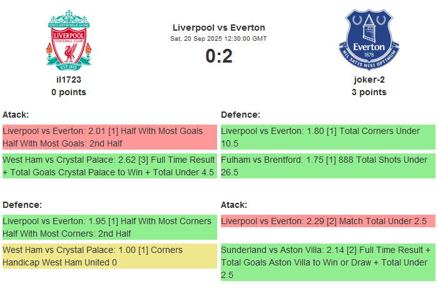The width and height of the screenshot is (438, 288).
Task: Open user joker-2's profile name
Action: coord(369,80)
